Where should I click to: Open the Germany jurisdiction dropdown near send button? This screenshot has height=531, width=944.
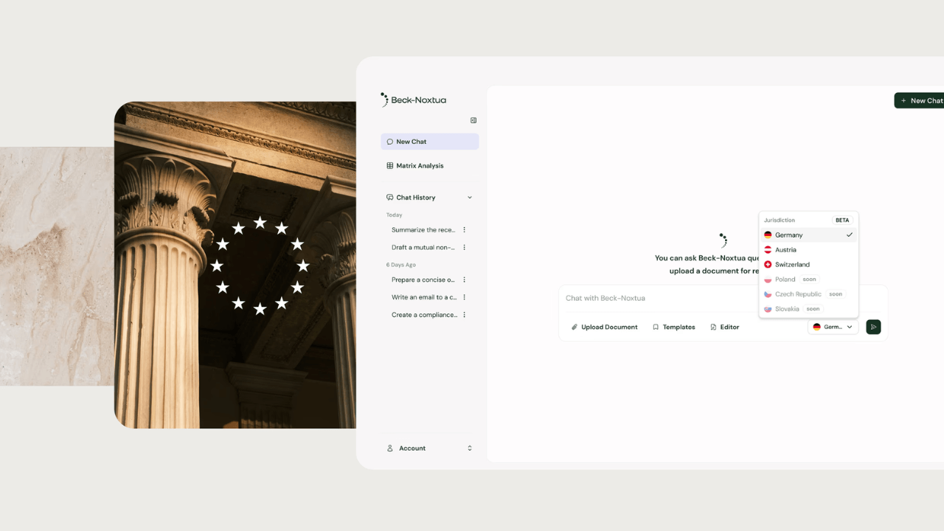833,327
